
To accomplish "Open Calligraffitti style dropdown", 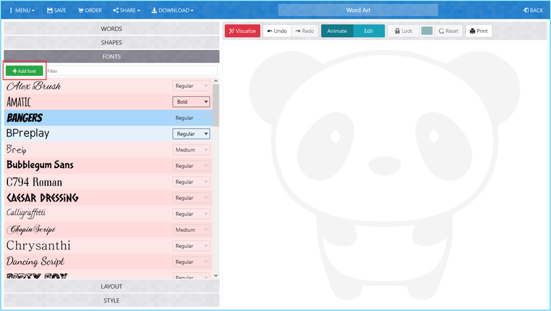I will [191, 213].
